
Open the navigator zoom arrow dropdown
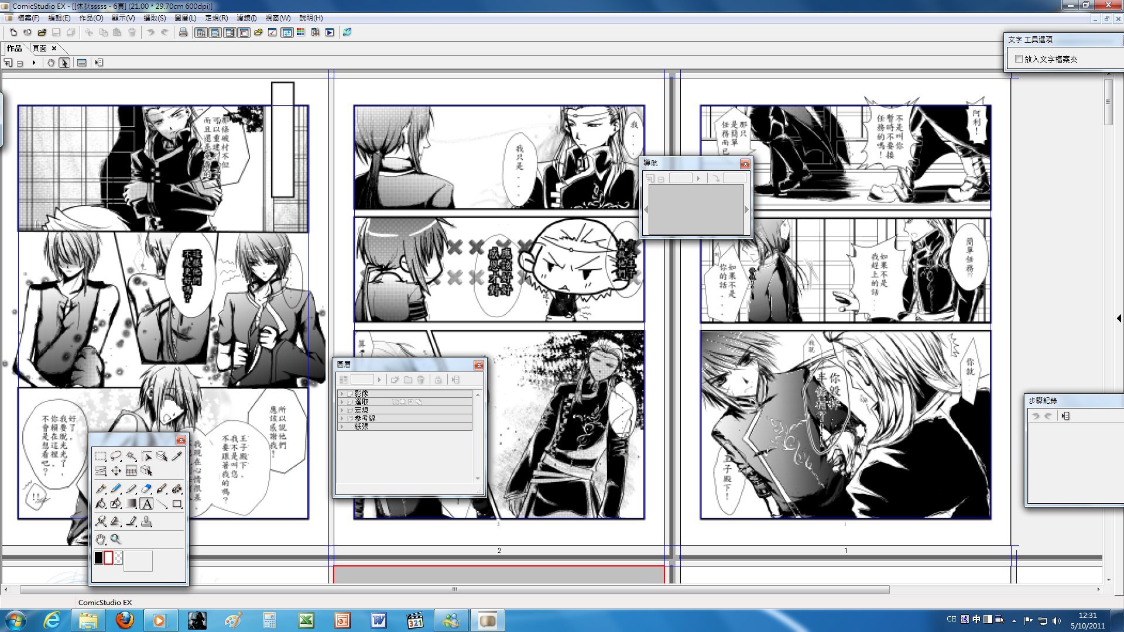tap(698, 178)
